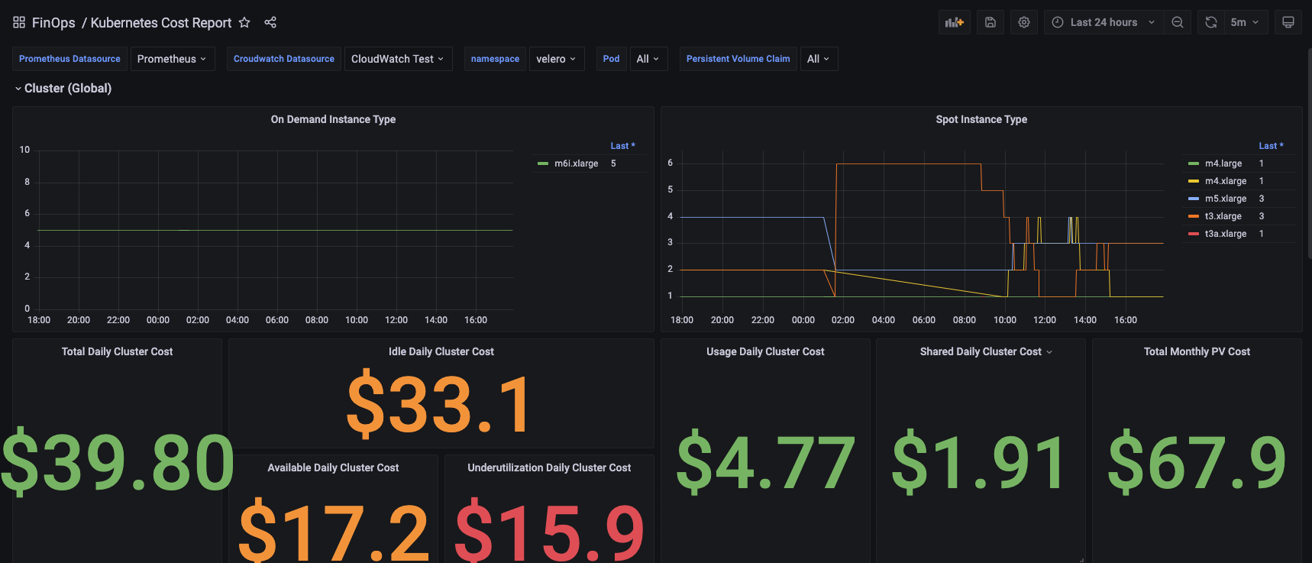The image size is (1312, 563).
Task: Navigate to FinOps folder breadcrumb
Action: [53, 22]
